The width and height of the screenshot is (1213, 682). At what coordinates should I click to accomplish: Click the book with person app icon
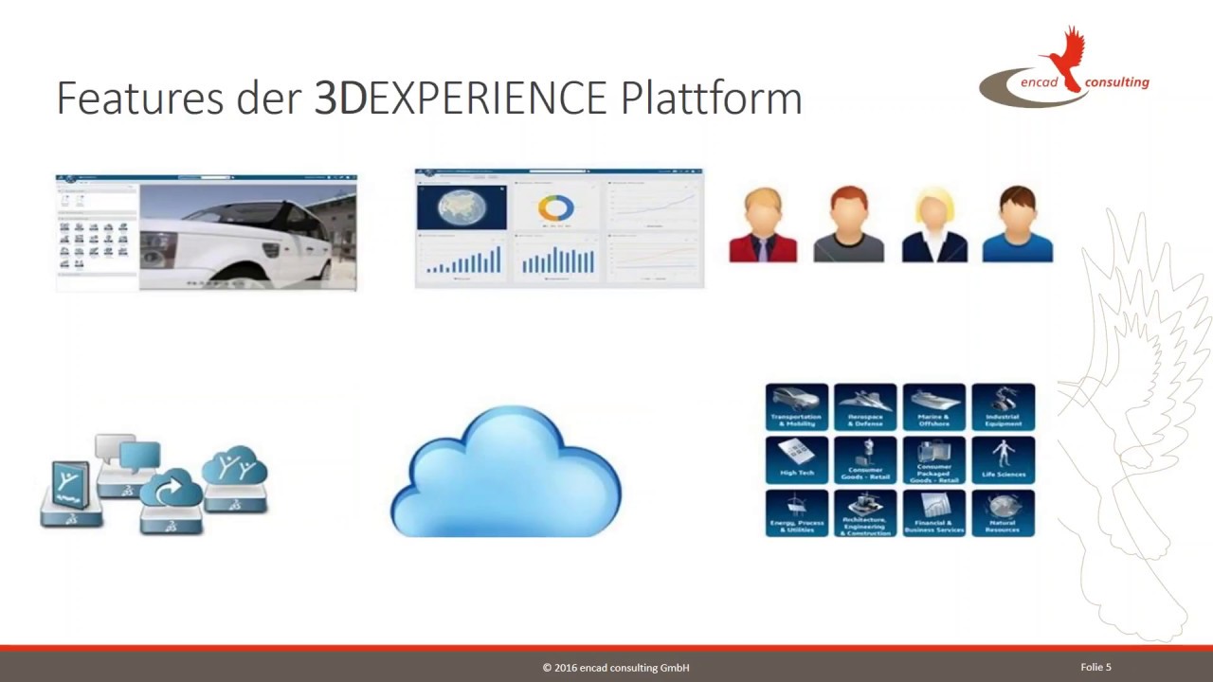(x=71, y=493)
